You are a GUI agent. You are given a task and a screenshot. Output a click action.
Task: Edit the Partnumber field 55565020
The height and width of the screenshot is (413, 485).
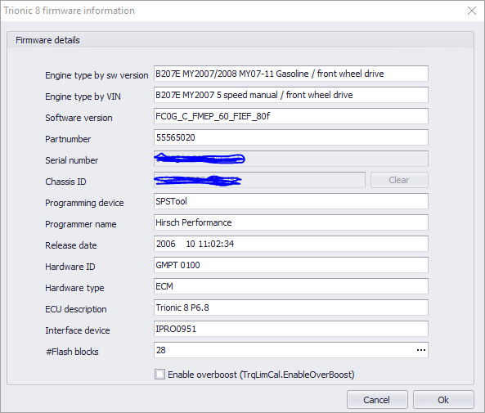290,137
